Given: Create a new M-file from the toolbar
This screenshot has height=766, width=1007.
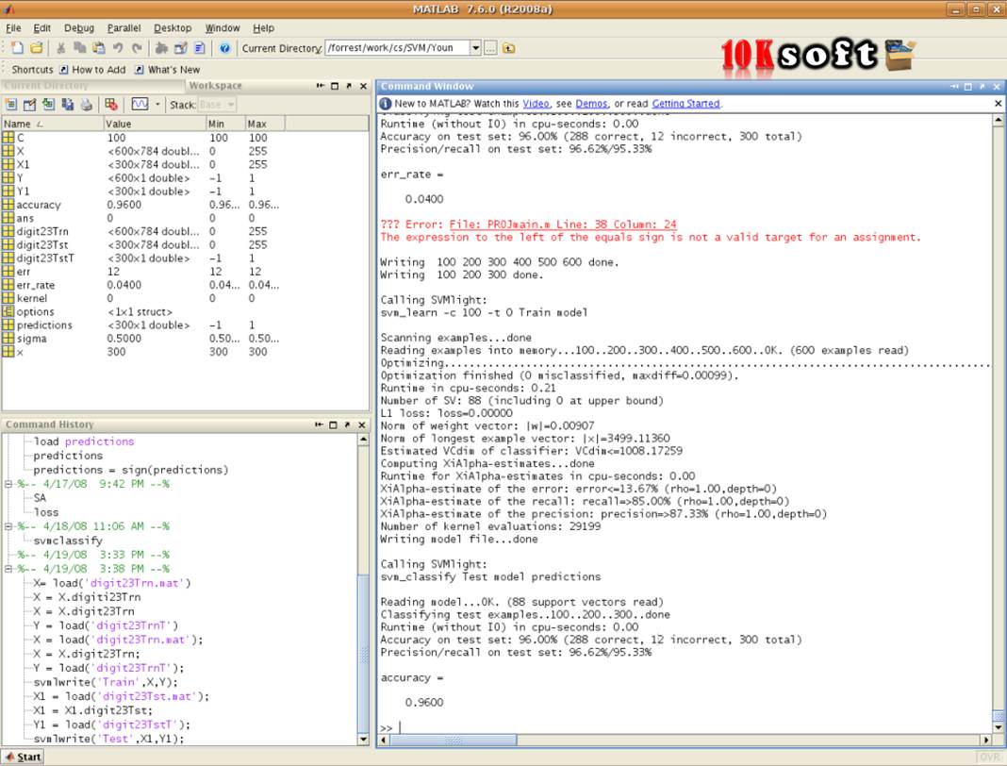Looking at the screenshot, I should pyautogui.click(x=17, y=48).
